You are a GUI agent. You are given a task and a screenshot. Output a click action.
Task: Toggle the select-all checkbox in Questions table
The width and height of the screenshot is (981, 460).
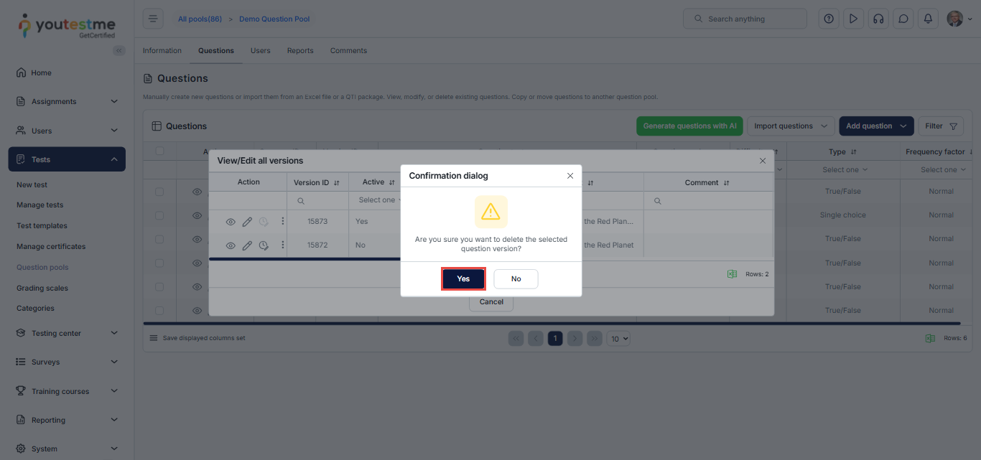click(x=159, y=151)
